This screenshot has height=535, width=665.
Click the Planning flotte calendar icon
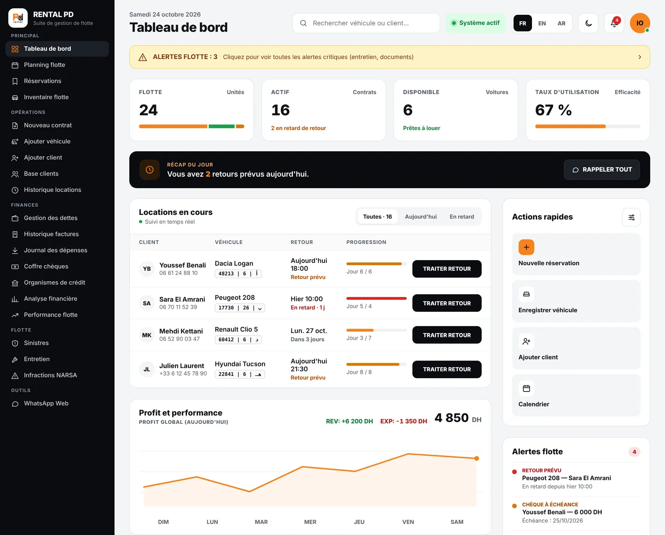click(15, 65)
